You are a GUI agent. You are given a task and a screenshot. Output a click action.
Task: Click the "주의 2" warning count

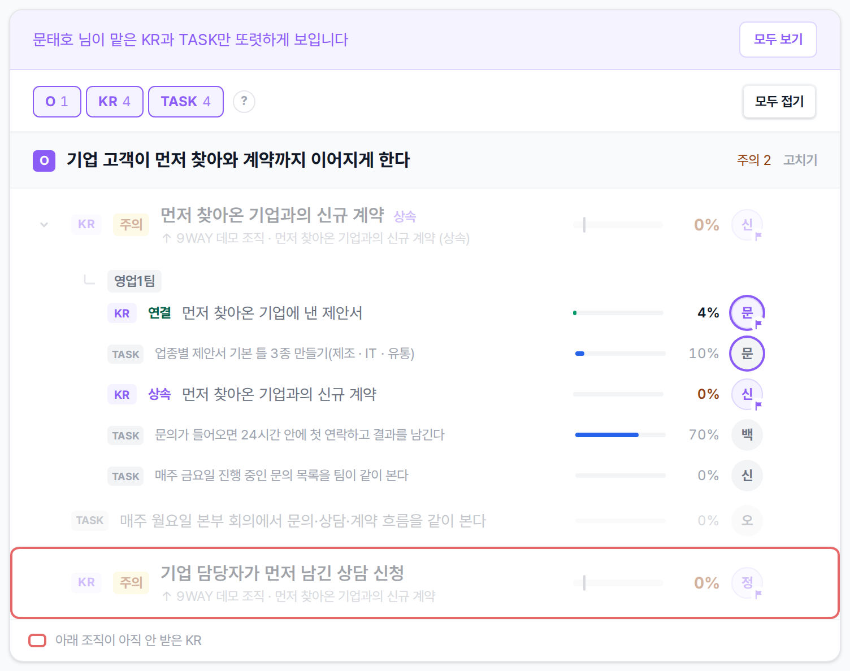coord(754,160)
